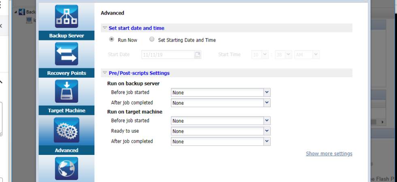Viewport: 397px width, 182px height.
Task: Go to the Target Machine step label
Action: pos(66,110)
